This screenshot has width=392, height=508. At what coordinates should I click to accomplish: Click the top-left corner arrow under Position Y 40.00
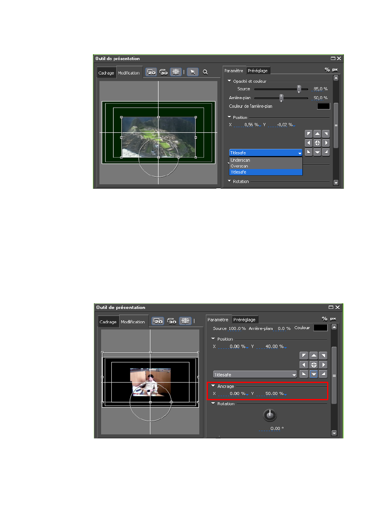304,356
